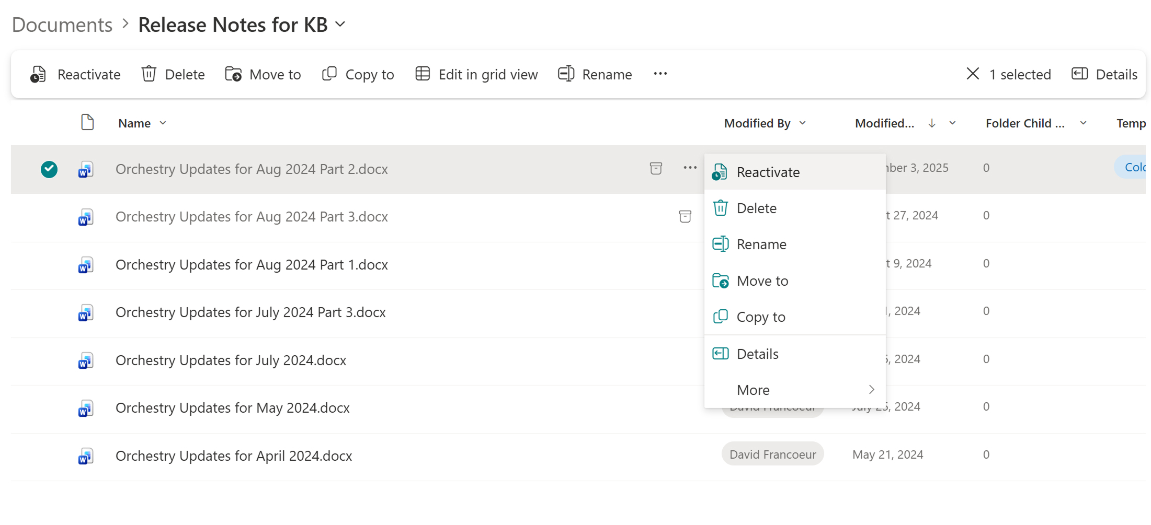
Task: Open the Details pane icon
Action: pyautogui.click(x=1078, y=74)
